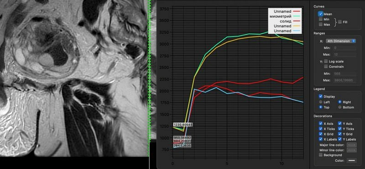Viewport: 365px width, 169px height.
Task: Open the X range 4th Dimension dropdown
Action: pyautogui.click(x=341, y=41)
